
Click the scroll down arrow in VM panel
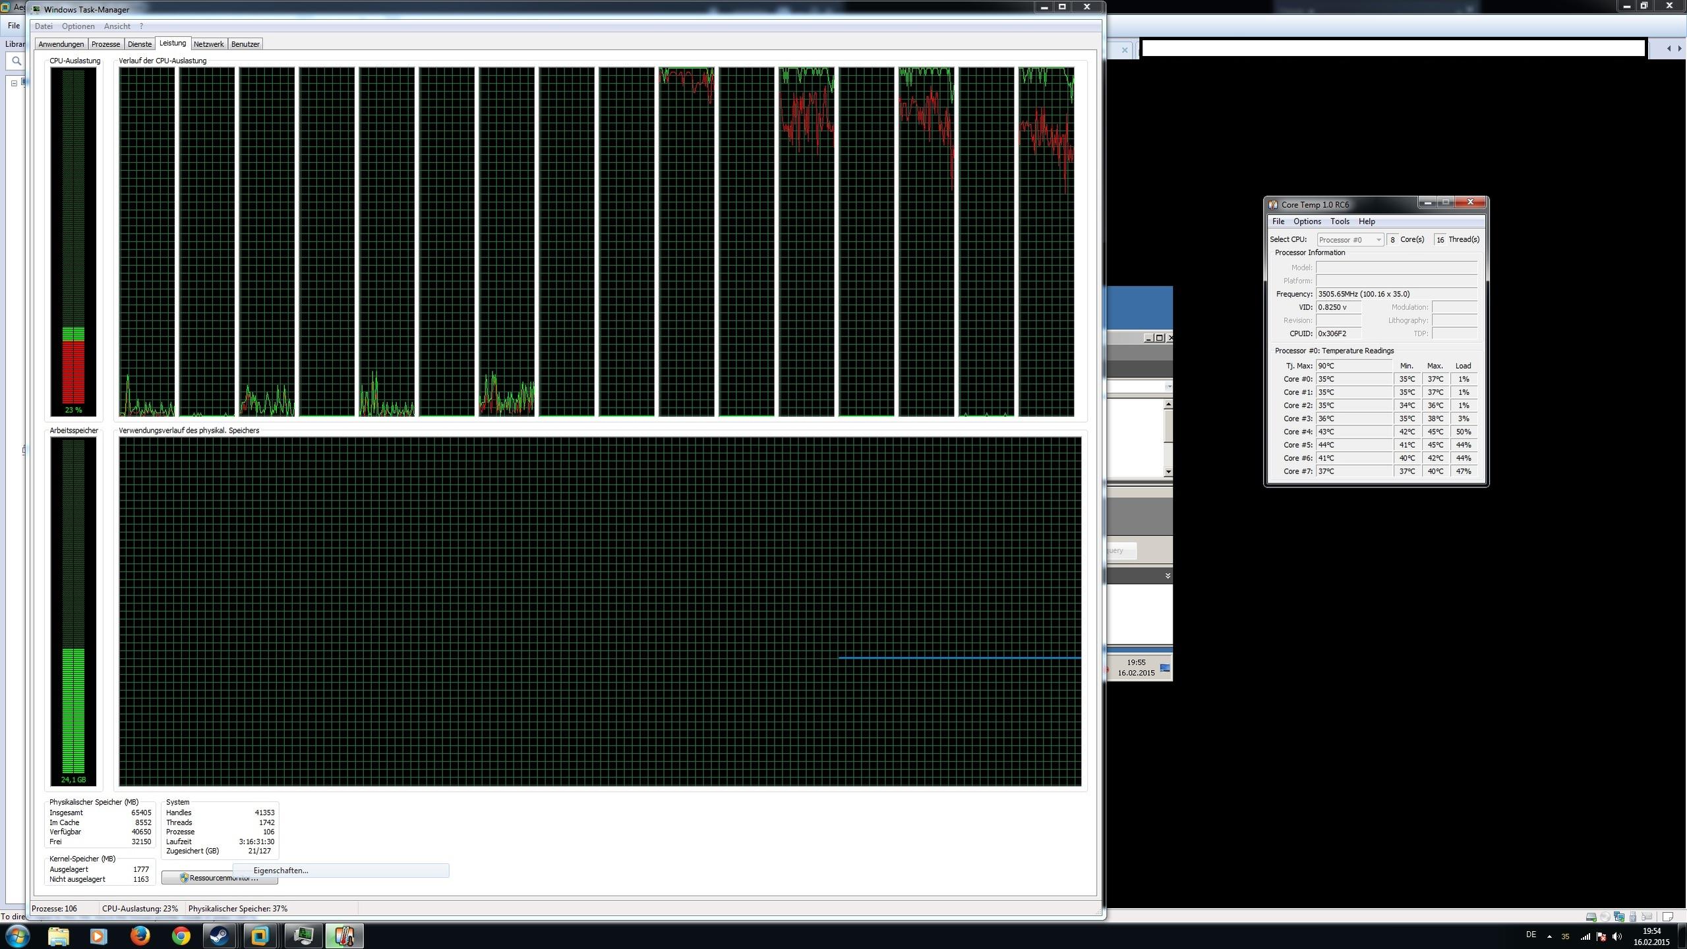[x=1168, y=472]
